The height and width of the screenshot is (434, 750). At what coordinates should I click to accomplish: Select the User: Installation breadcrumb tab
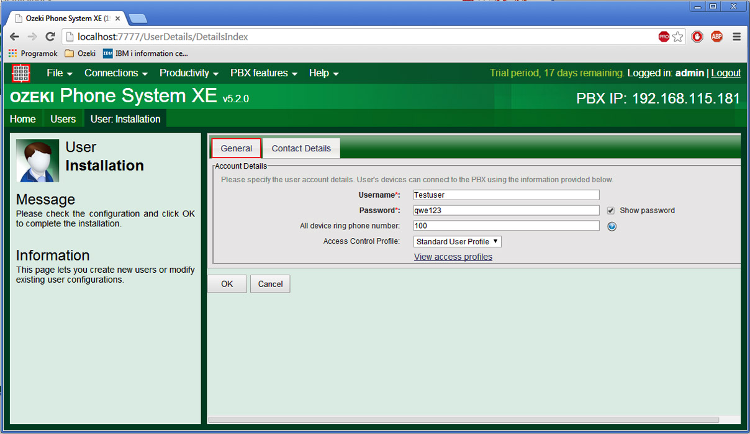[125, 119]
